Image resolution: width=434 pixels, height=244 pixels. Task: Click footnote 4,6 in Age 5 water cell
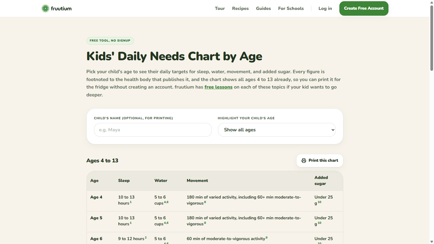[166, 223]
